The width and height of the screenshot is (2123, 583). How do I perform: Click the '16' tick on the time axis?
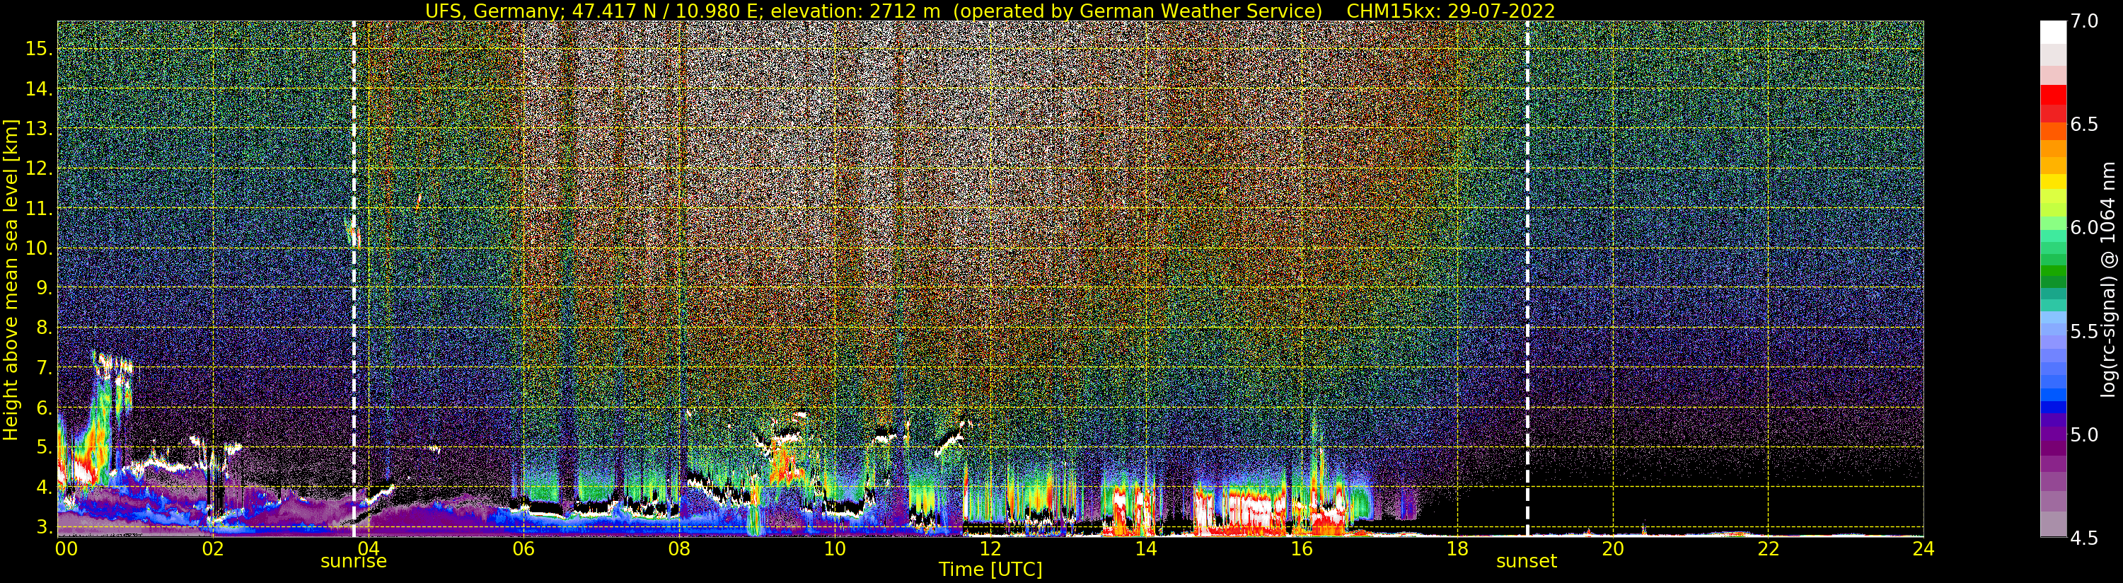click(x=1302, y=548)
